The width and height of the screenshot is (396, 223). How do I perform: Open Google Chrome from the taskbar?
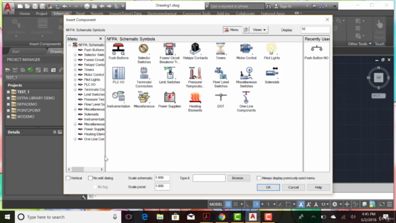pos(222,217)
